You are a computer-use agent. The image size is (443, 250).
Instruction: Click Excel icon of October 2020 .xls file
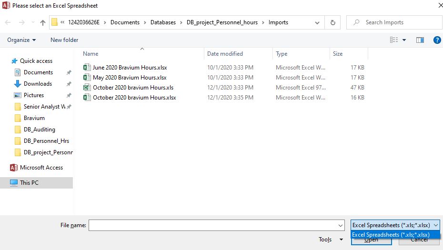coord(87,87)
